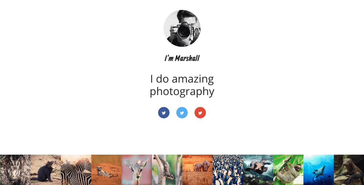Click the red Twitter bird icon
The image size is (364, 185).
pos(200,113)
